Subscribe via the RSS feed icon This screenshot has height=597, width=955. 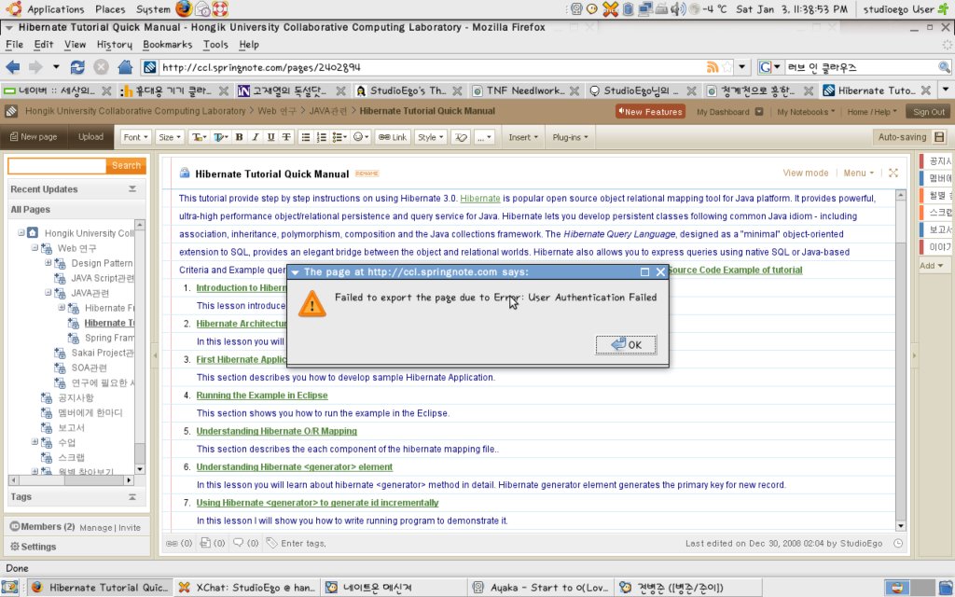[712, 67]
